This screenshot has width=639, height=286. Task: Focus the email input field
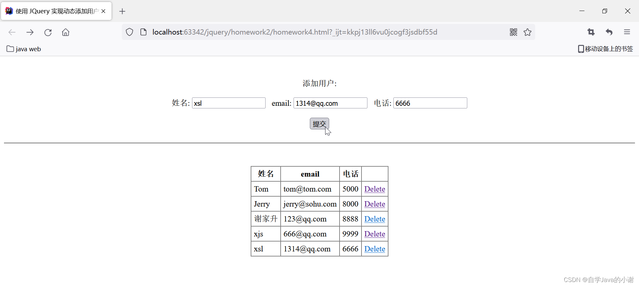pyautogui.click(x=330, y=103)
